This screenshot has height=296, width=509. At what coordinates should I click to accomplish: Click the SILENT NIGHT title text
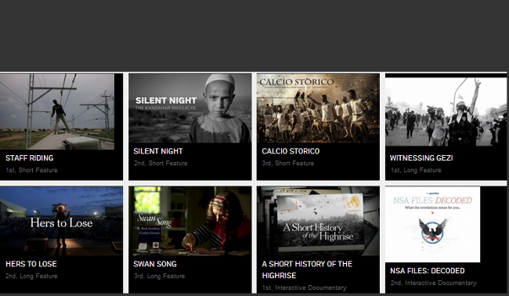[x=158, y=151]
